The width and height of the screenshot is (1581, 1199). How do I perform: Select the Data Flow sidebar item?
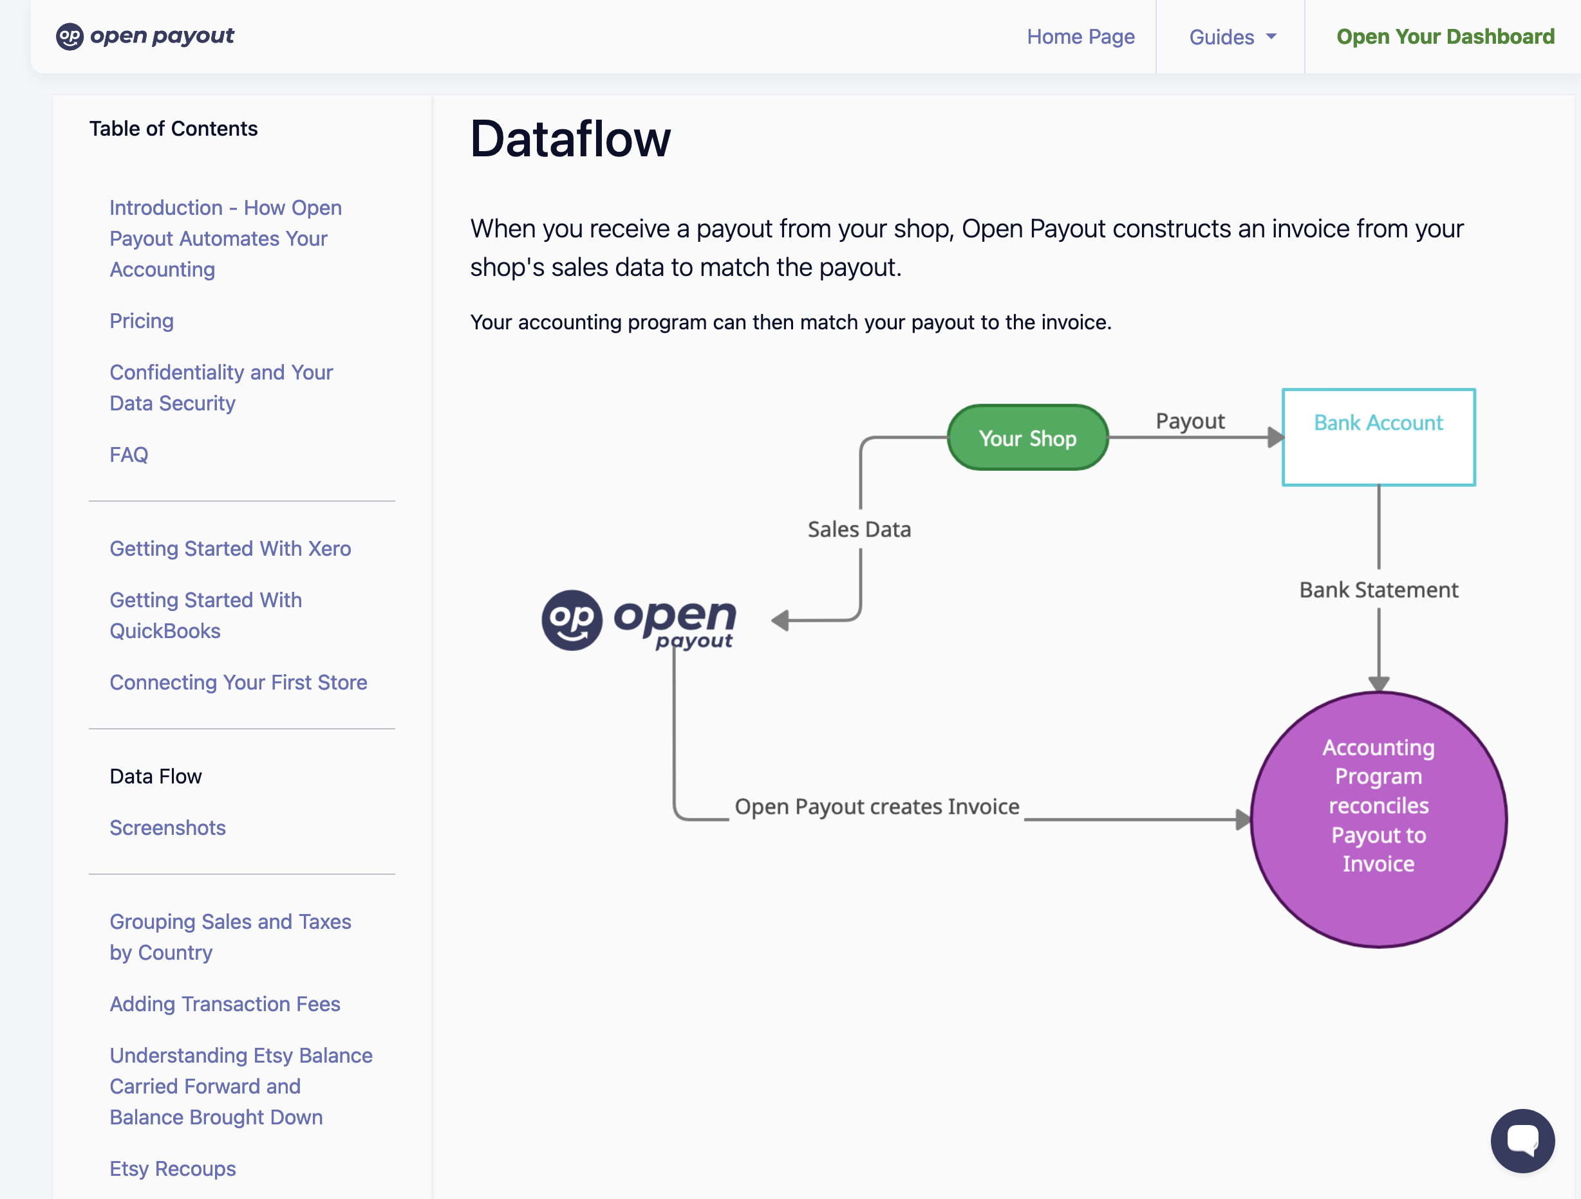156,776
